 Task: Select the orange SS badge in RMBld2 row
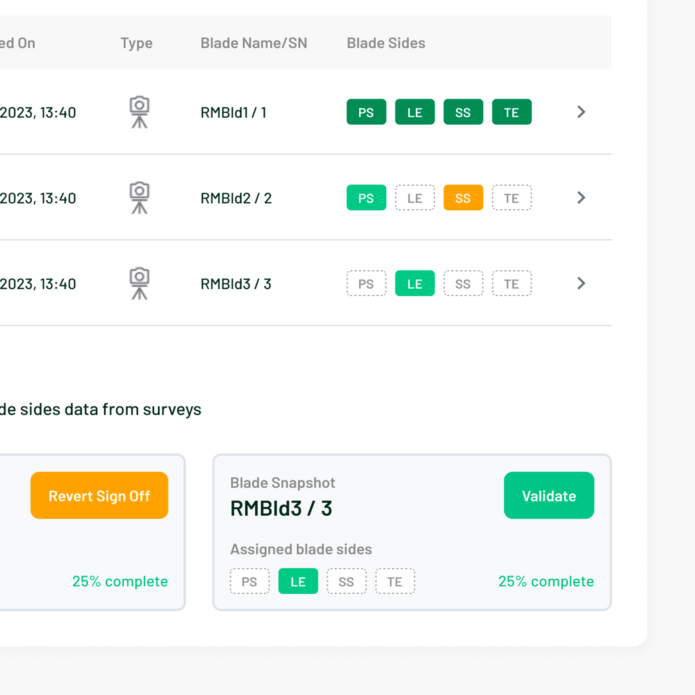(463, 197)
